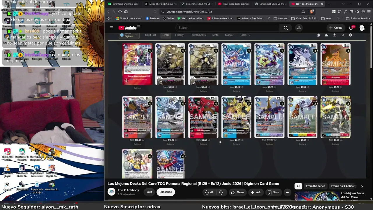Open the apps grid in bookmarks bar
The height and width of the screenshot is (210, 373).
(108, 18)
